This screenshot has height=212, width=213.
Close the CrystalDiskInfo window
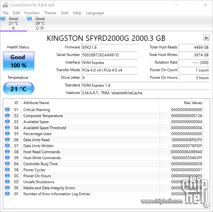click(205, 5)
